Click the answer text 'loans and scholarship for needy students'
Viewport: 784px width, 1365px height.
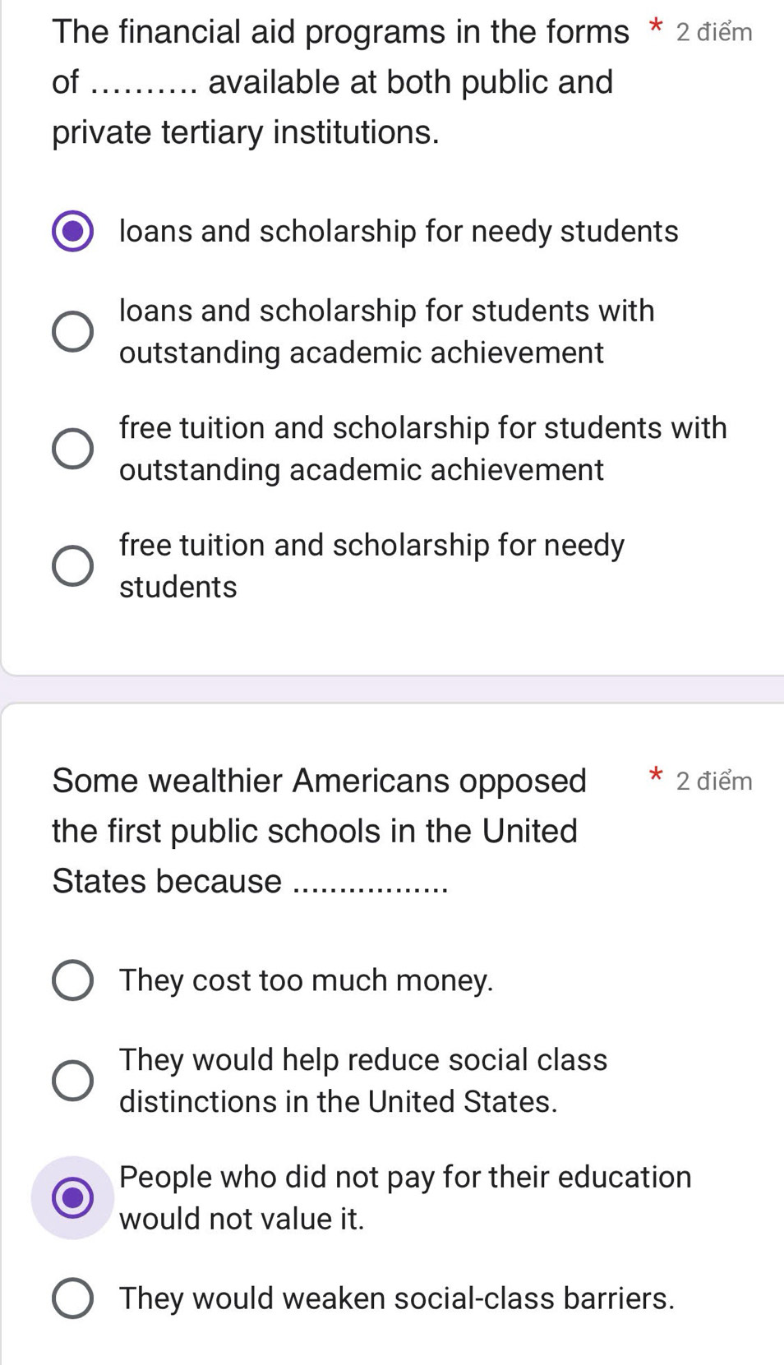pyautogui.click(x=399, y=232)
